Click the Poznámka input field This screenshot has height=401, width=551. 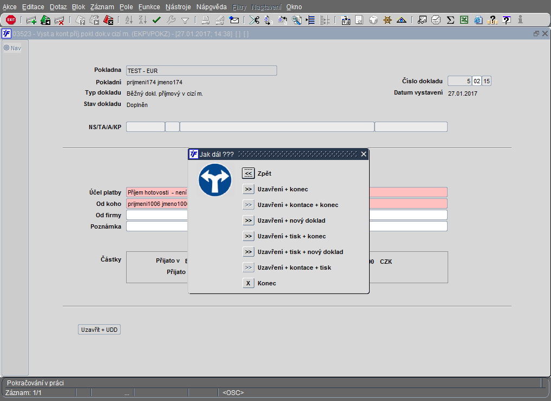click(157, 226)
